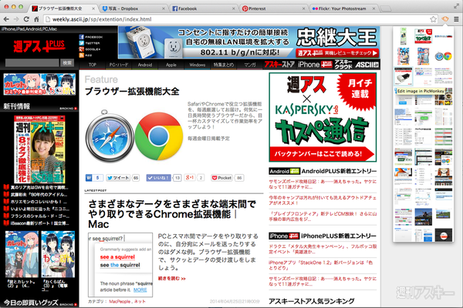Click the 彼とカレット manga cover thumbnail
Screen dimensions: 463x308
click(x=22, y=254)
